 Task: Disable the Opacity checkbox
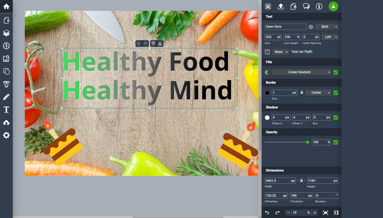click(336, 142)
